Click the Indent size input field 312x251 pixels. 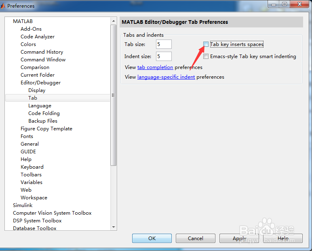point(164,56)
